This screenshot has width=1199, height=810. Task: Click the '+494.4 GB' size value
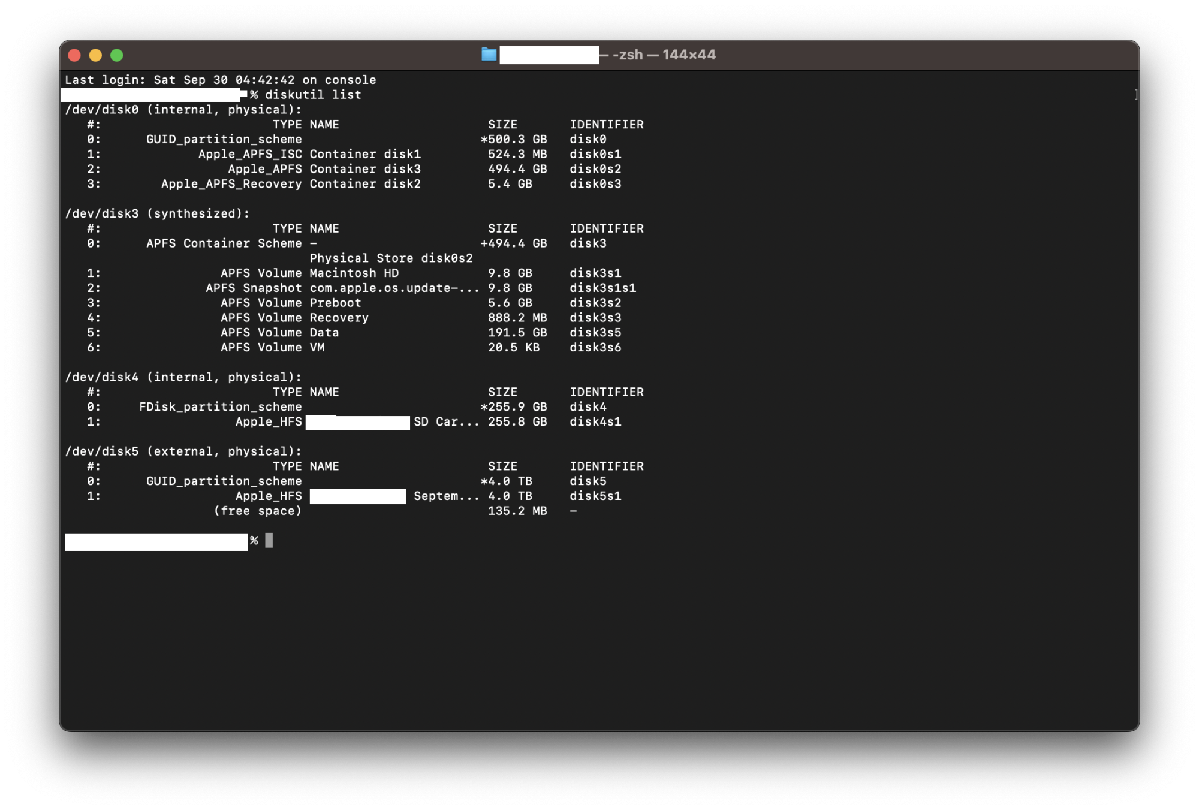click(x=514, y=243)
